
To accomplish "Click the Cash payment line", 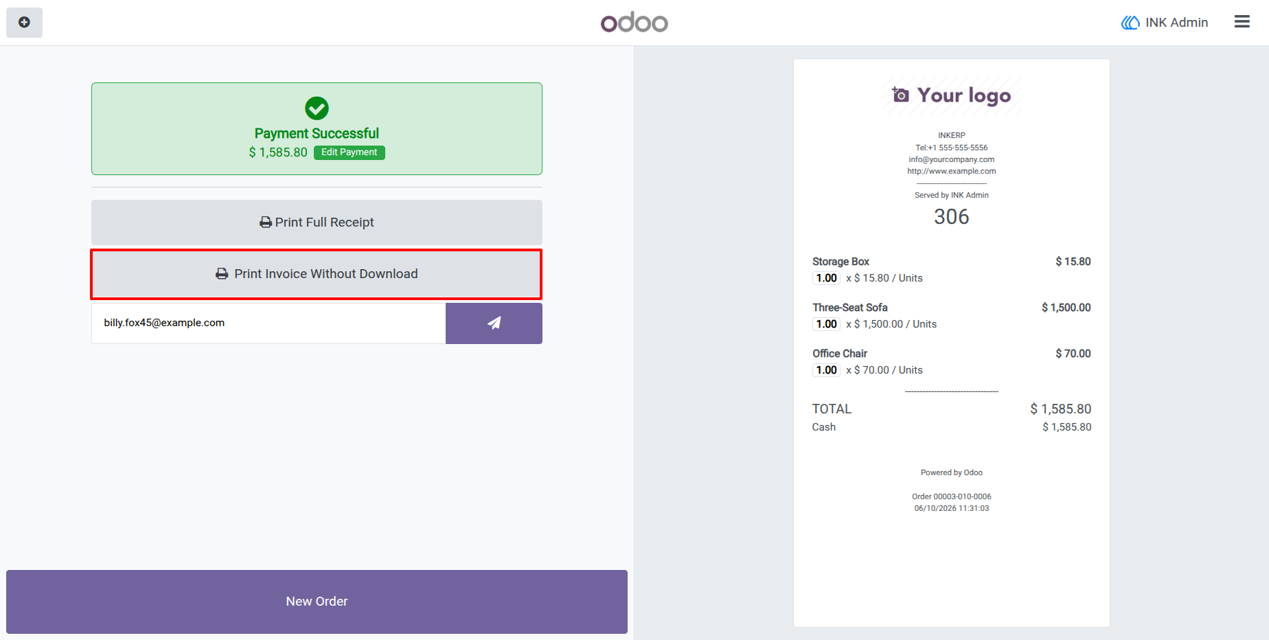I will 951,427.
